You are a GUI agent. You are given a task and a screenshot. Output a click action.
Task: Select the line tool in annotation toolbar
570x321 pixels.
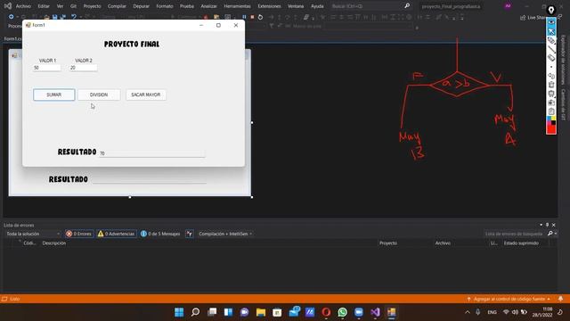(x=551, y=49)
